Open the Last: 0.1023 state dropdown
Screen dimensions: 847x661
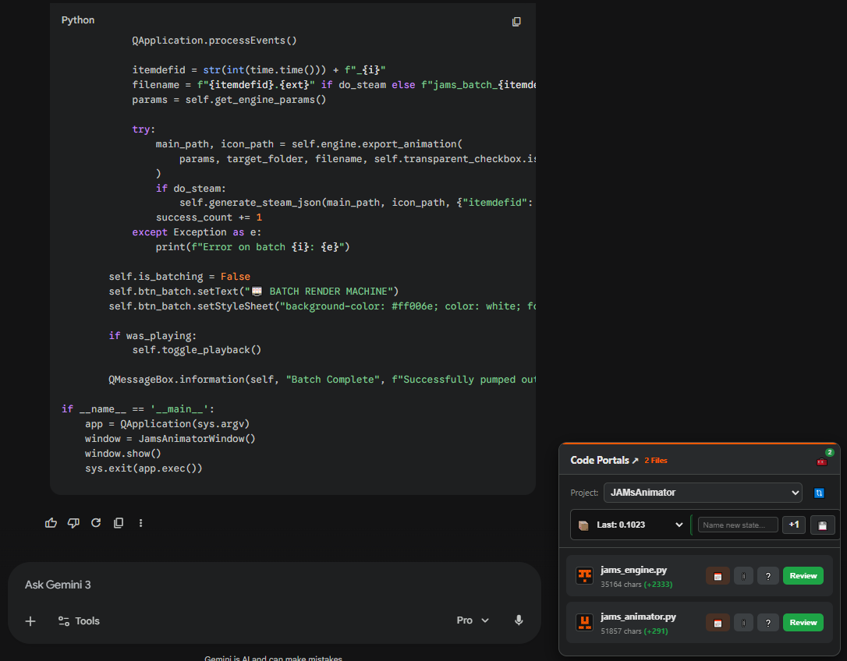(631, 525)
